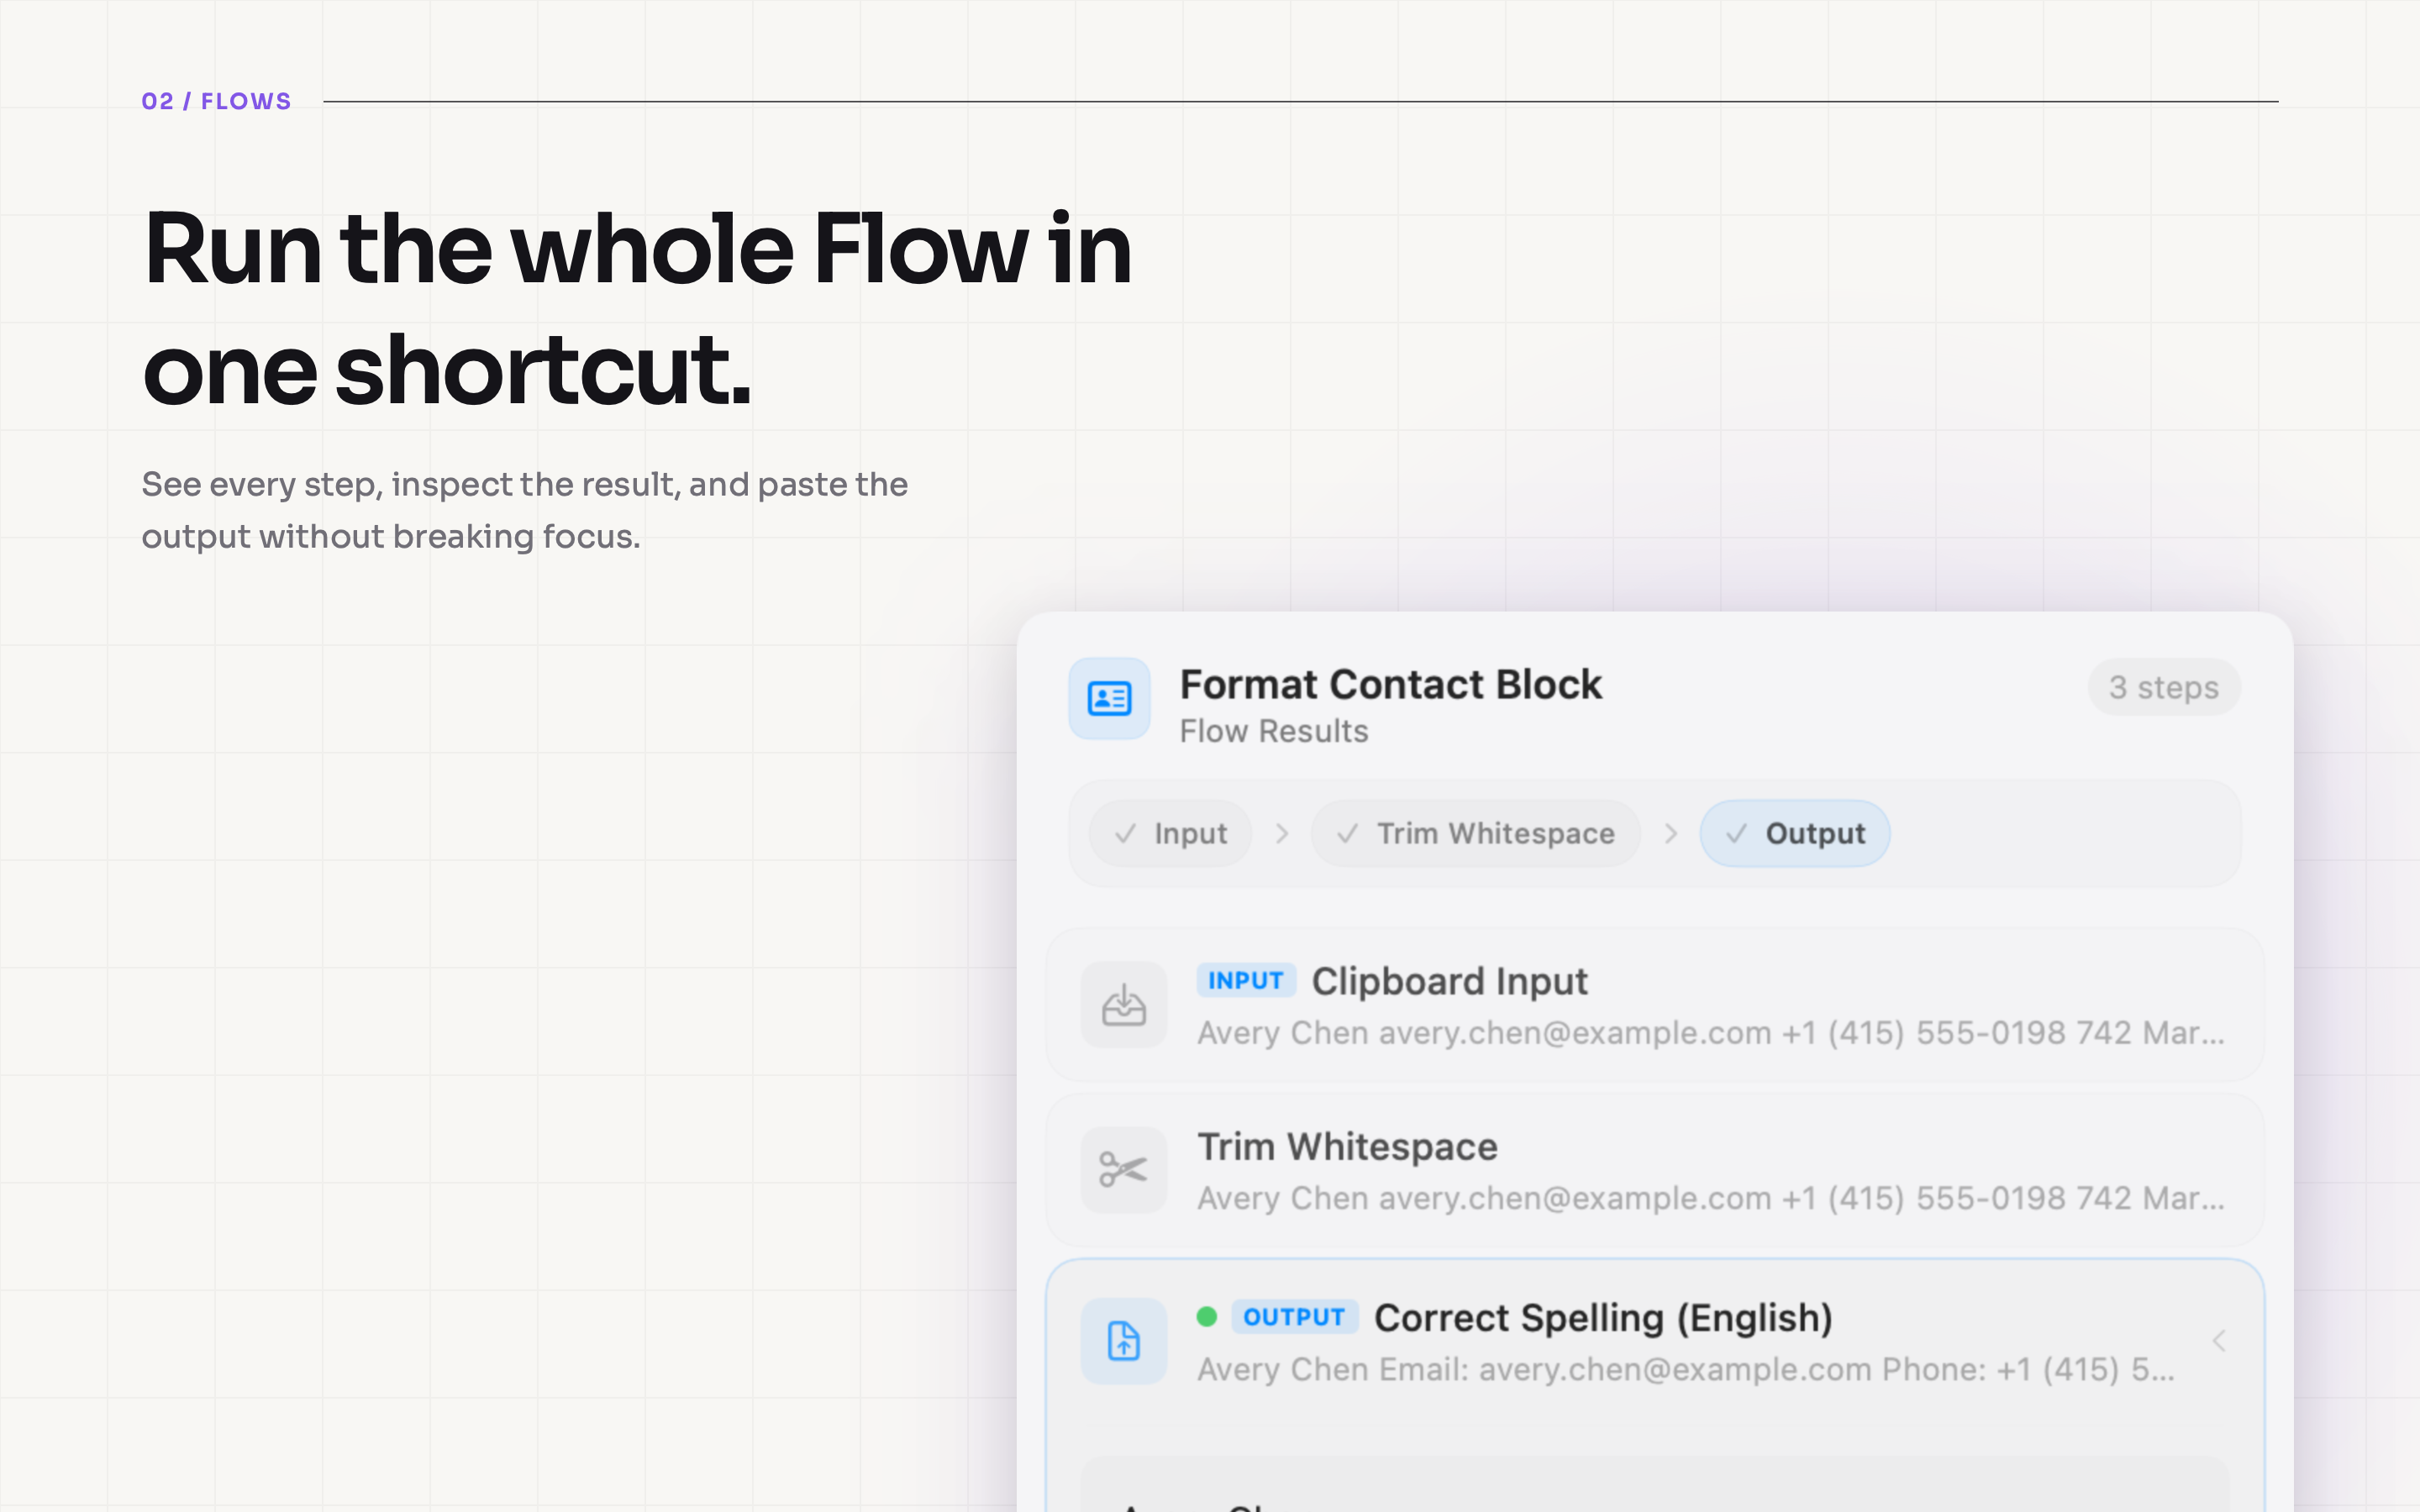The width and height of the screenshot is (2420, 1512).
Task: Click the headline Run the whole Flow in one shortcut
Action: (637, 309)
